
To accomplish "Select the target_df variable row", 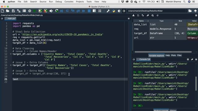I will pyautogui.click(x=166, y=33).
